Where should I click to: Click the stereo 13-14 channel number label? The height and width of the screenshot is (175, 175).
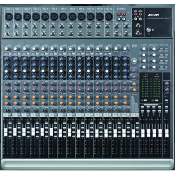(115, 115)
